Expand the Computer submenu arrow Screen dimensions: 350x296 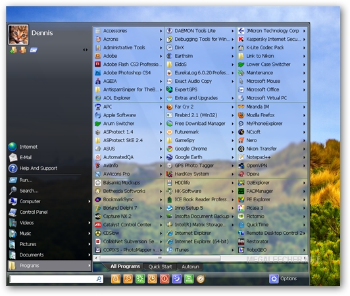click(x=89, y=201)
